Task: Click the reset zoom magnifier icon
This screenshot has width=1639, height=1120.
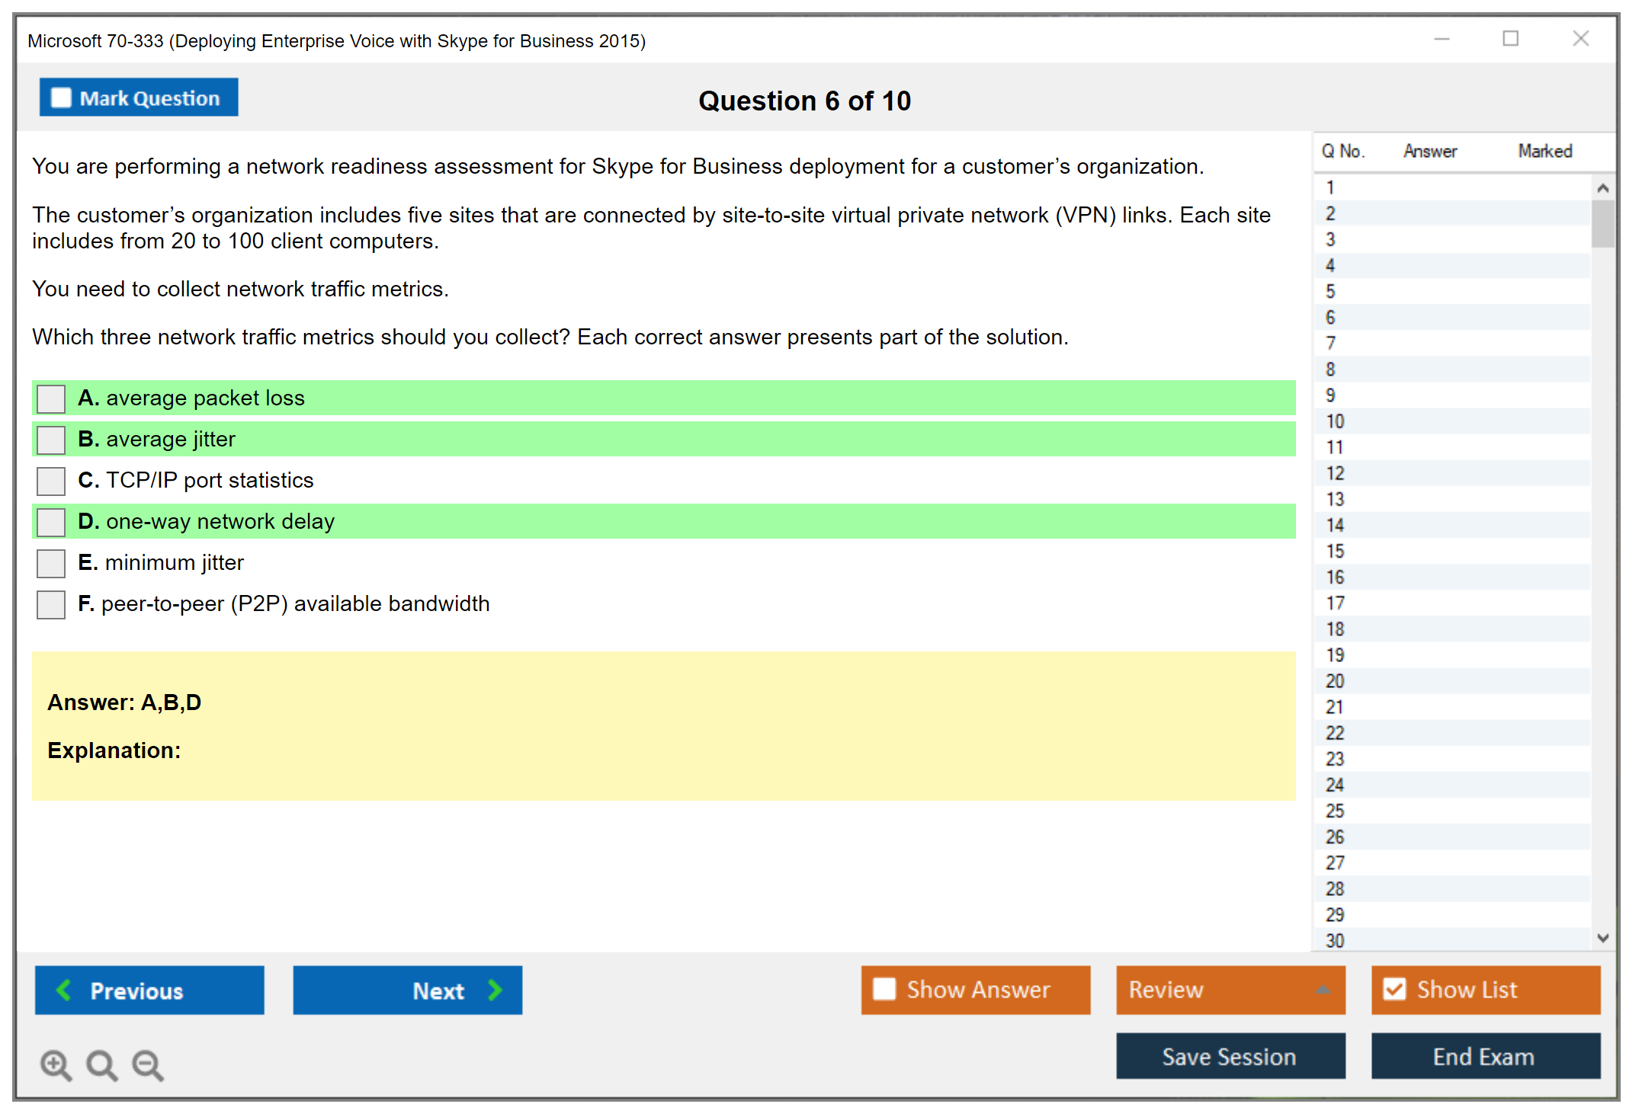Action: point(101,1064)
